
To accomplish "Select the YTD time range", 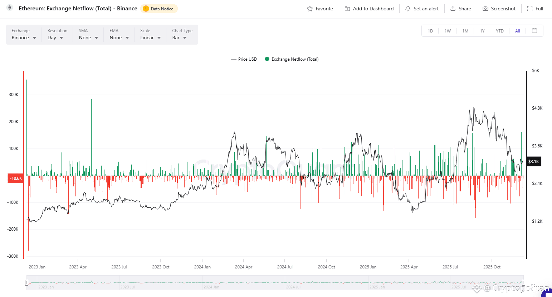I will tap(499, 31).
